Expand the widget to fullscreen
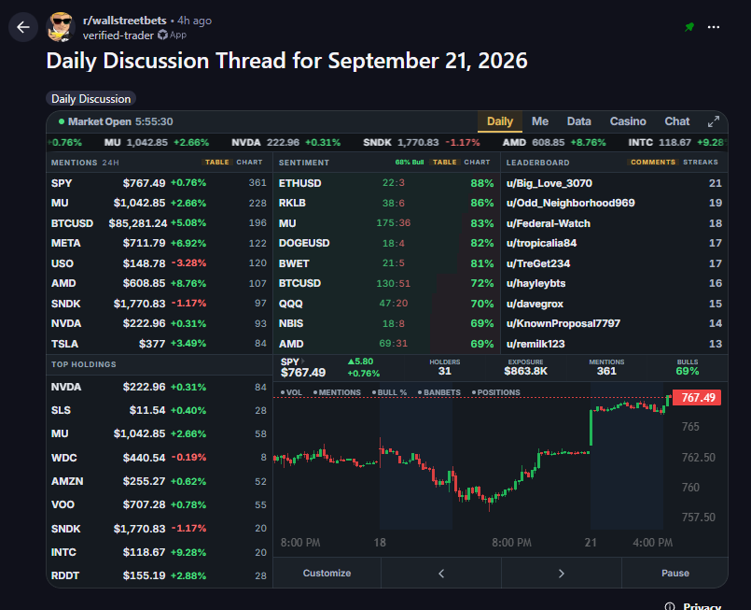751x610 pixels. (714, 121)
